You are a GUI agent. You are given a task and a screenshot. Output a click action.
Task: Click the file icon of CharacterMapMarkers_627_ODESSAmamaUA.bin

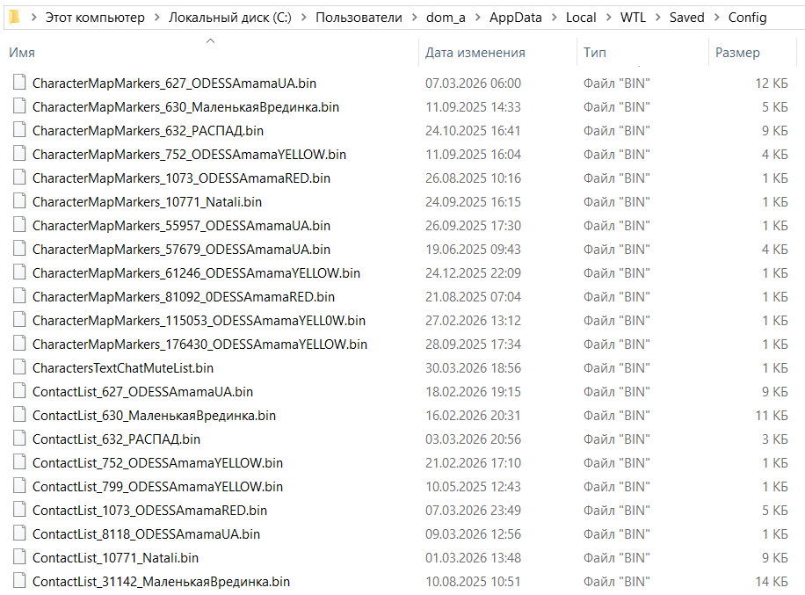point(19,83)
